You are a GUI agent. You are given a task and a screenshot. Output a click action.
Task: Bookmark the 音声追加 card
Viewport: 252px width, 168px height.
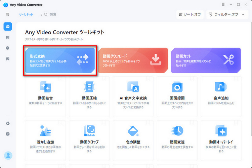pos(236,79)
